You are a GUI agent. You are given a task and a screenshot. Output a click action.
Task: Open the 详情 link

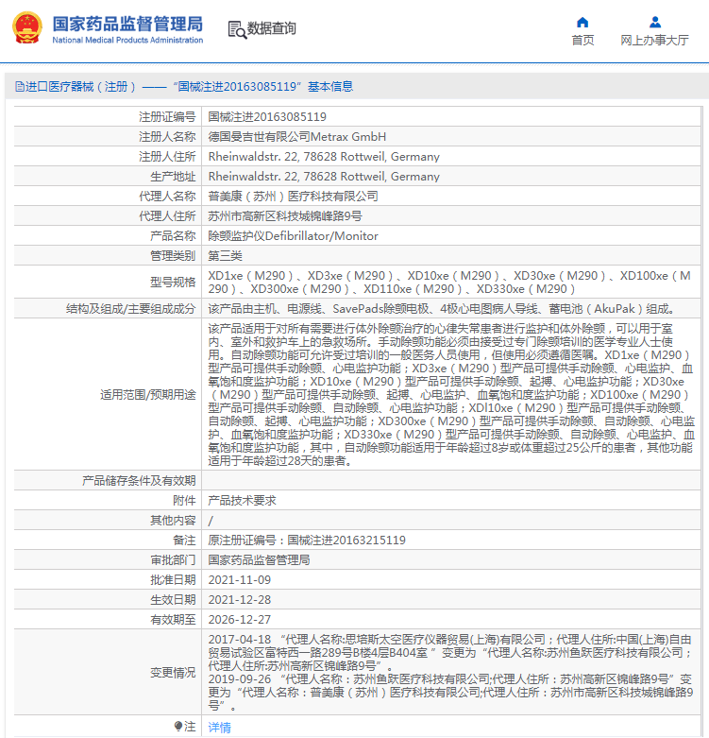(219, 727)
